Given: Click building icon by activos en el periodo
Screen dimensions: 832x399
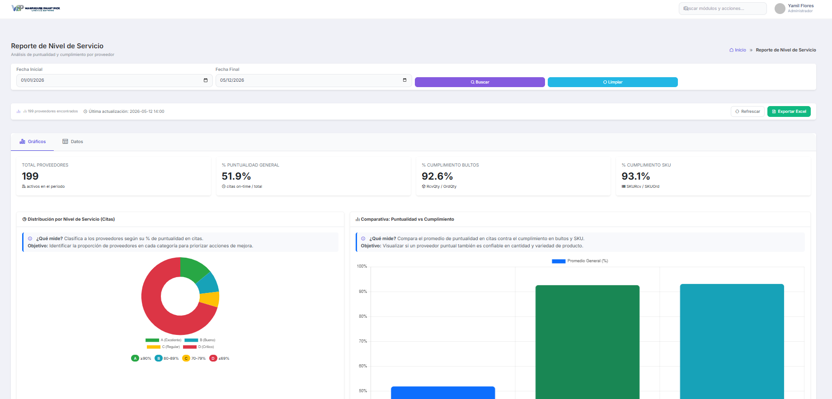Looking at the screenshot, I should pos(24,186).
